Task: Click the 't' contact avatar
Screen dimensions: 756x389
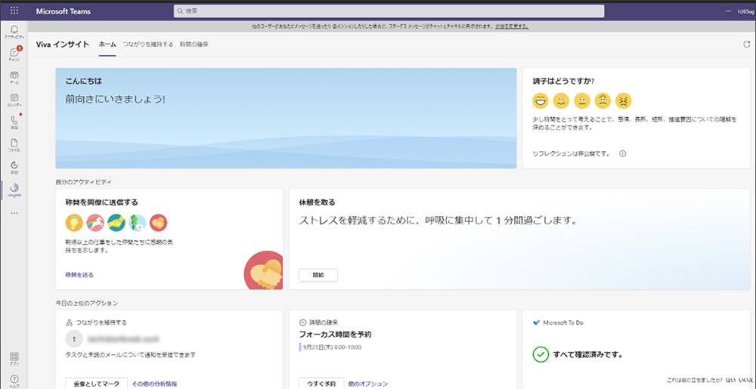Action: coord(74,339)
